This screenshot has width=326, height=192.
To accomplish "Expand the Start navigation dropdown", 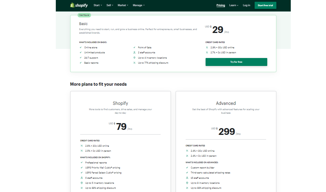I will 97,5.
